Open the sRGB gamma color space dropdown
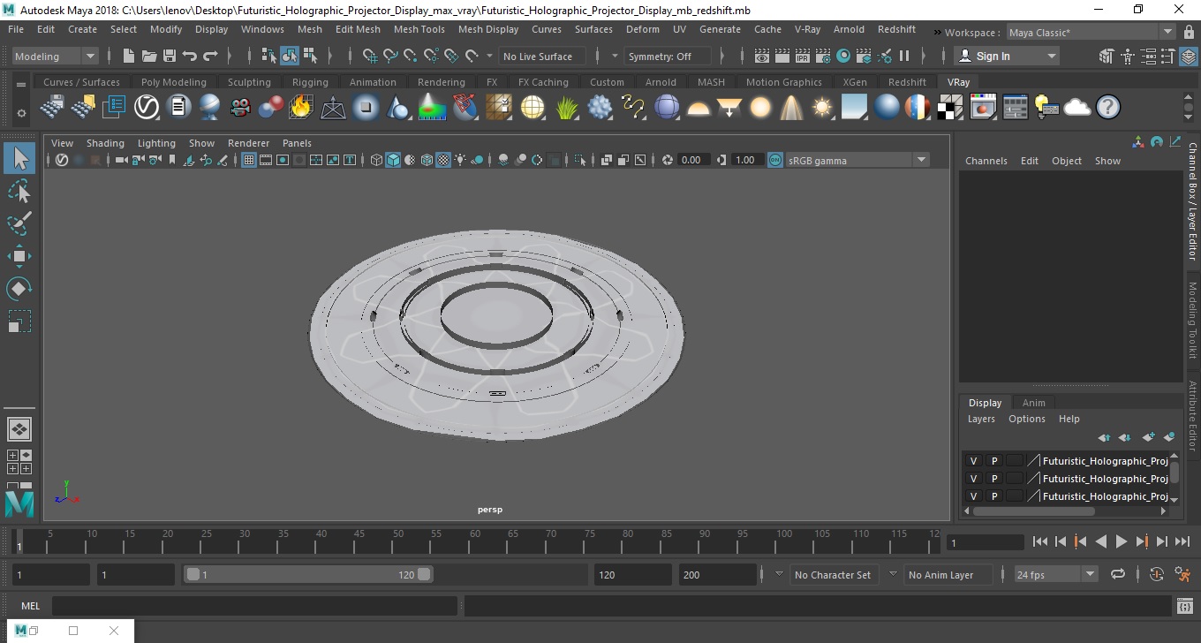The width and height of the screenshot is (1201, 643). 857,160
